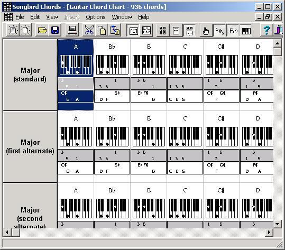Select the Major (first alternate) row header
The width and height of the screenshot is (285, 250).
click(30, 147)
